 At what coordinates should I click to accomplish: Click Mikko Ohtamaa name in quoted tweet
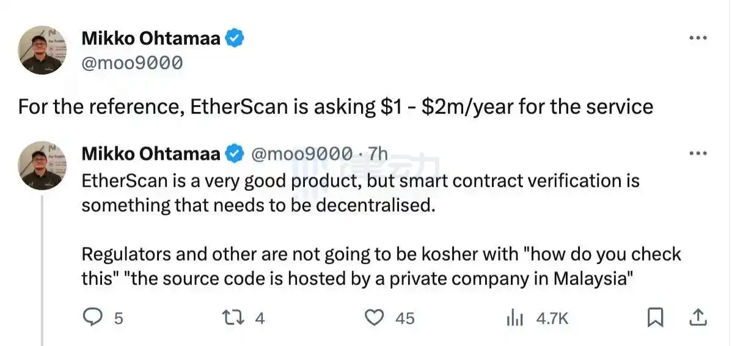click(151, 154)
